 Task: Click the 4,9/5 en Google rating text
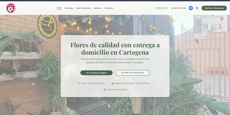coord(93,83)
